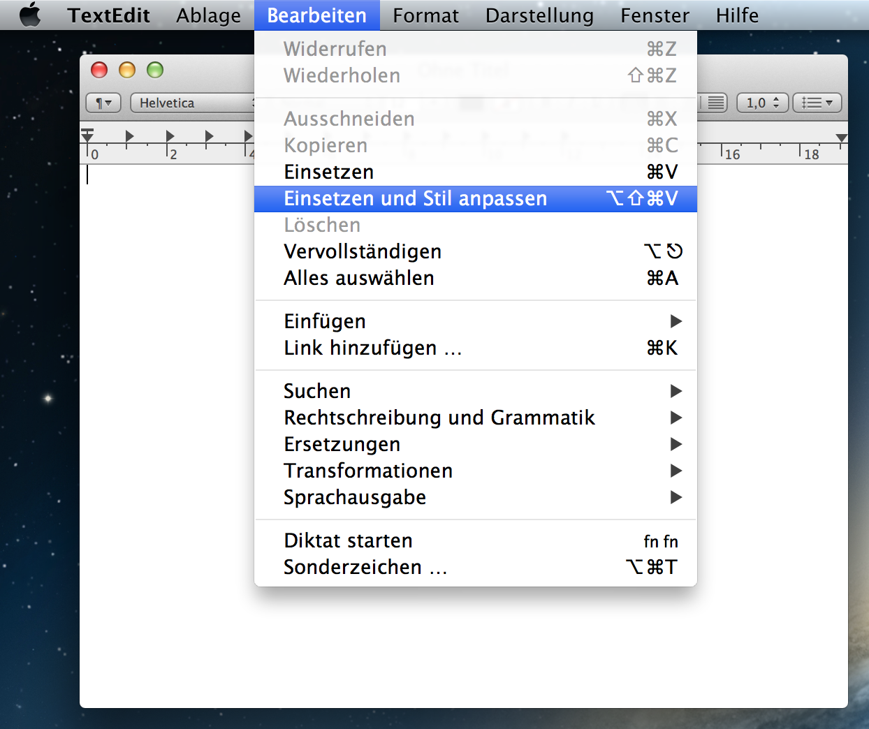
Task: Open the Format menu
Action: coord(425,15)
